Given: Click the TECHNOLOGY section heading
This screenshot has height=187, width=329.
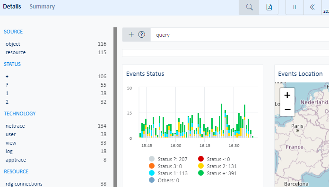Looking at the screenshot, I should (x=20, y=114).
